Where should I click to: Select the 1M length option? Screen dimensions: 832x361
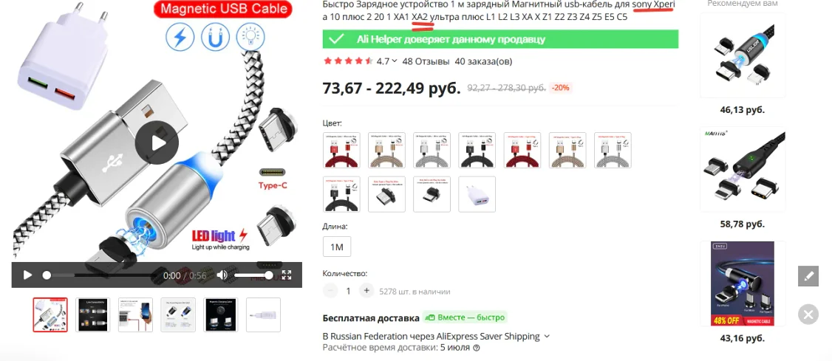[337, 247]
